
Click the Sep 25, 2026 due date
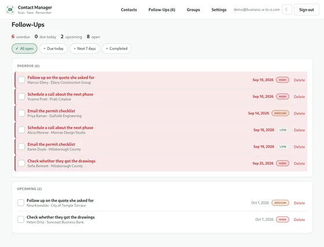263,163
